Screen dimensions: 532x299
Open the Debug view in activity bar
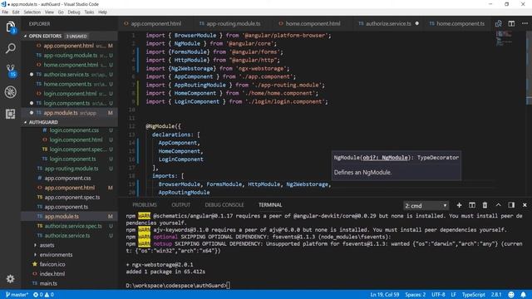coord(11,92)
